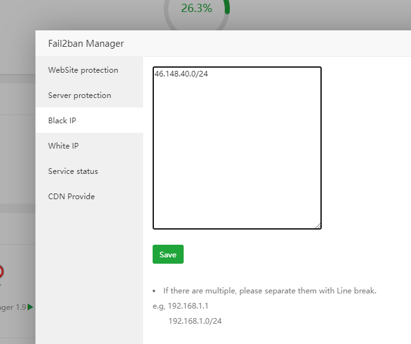Switch to the Server protection tab

[x=89, y=95]
